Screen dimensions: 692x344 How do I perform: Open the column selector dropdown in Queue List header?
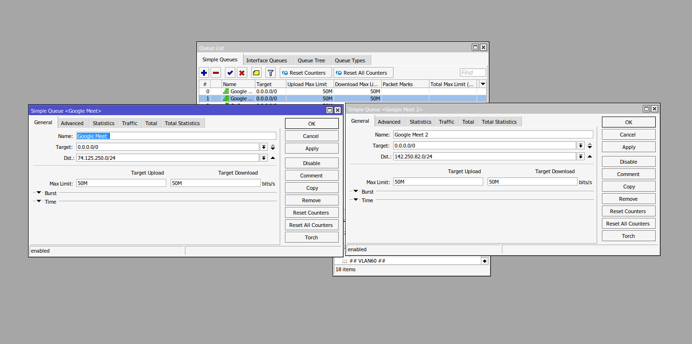(x=483, y=84)
